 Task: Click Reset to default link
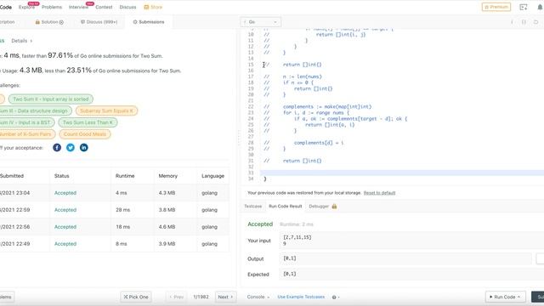point(380,193)
